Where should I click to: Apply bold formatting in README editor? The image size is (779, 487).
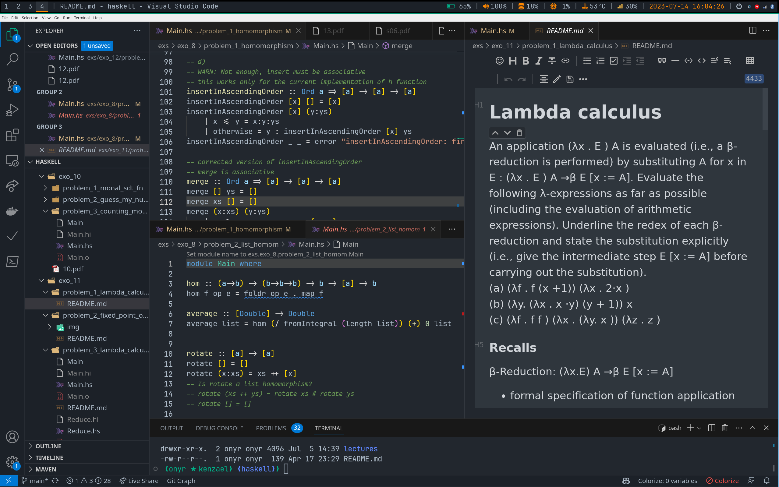point(526,61)
